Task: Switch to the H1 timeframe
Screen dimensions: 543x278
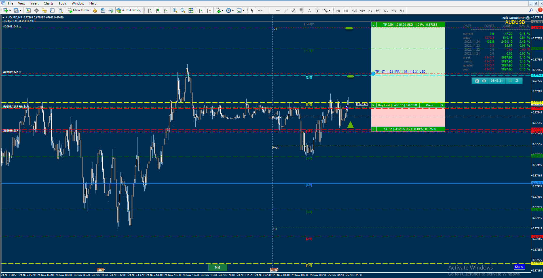Action: click(x=370, y=10)
